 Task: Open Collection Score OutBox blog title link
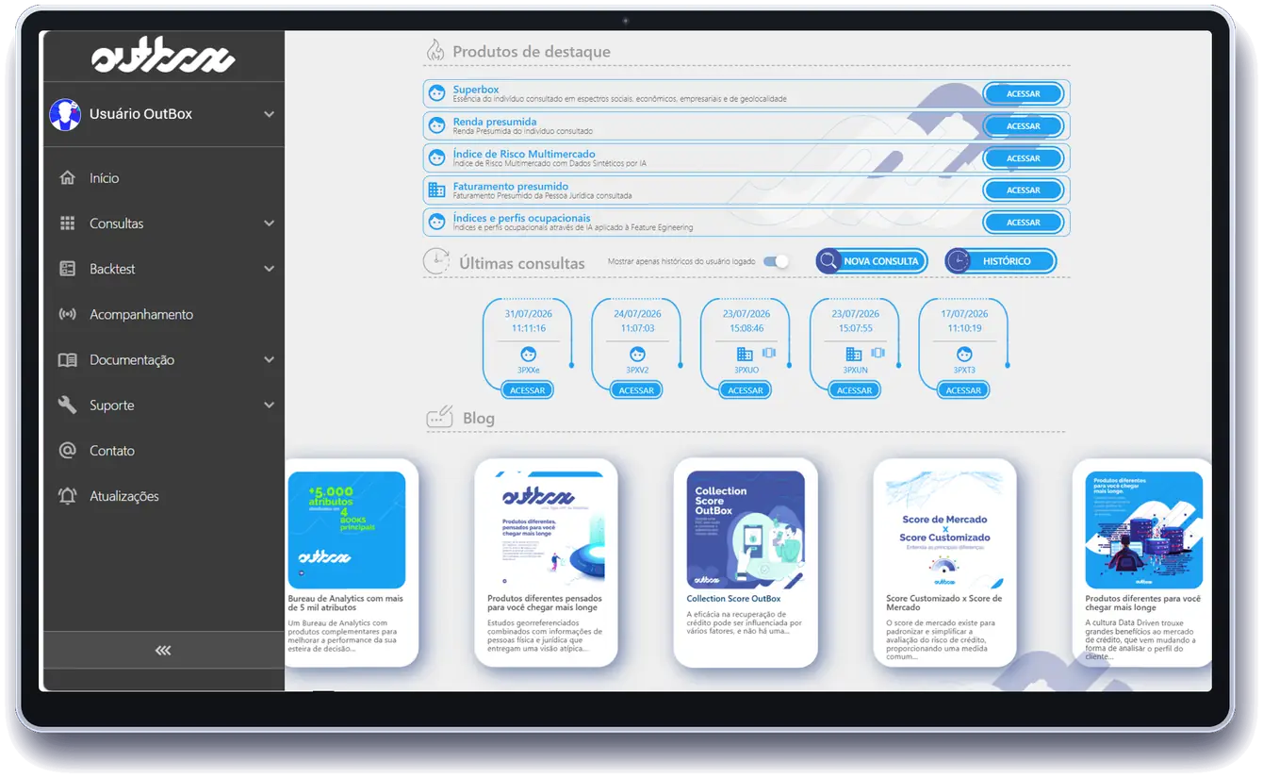pos(733,599)
